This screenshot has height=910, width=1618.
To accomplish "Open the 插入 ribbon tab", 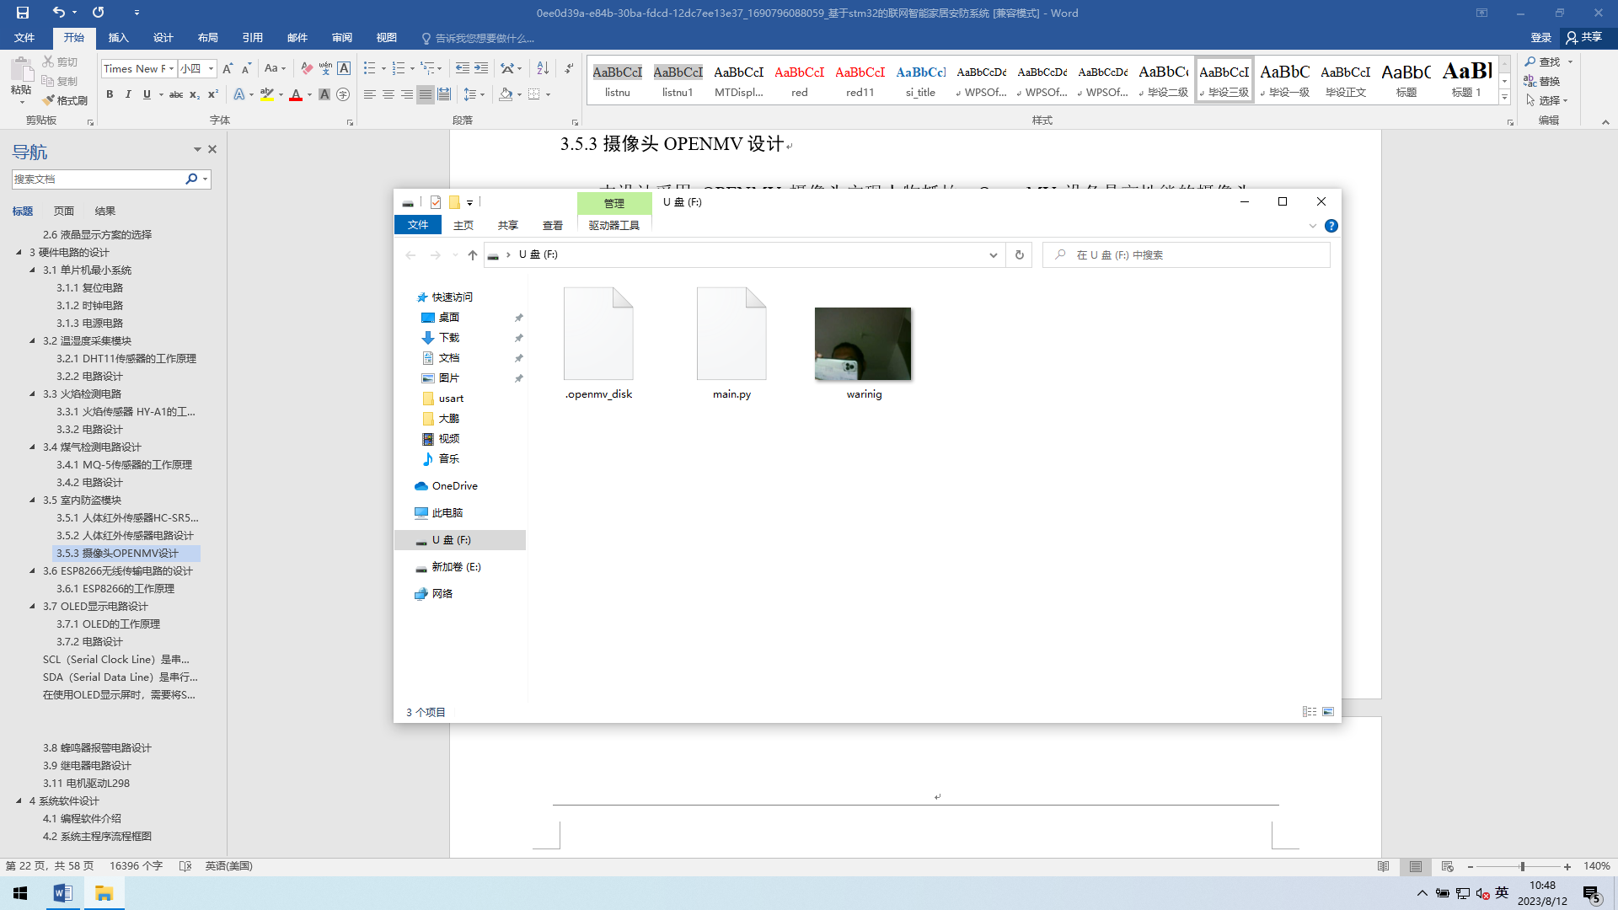I will (118, 38).
